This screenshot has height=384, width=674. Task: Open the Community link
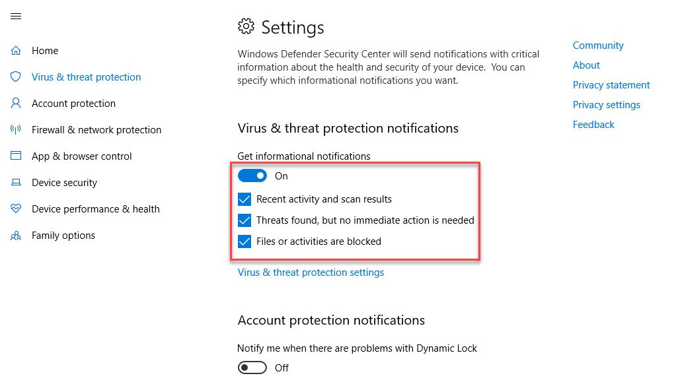click(x=598, y=46)
